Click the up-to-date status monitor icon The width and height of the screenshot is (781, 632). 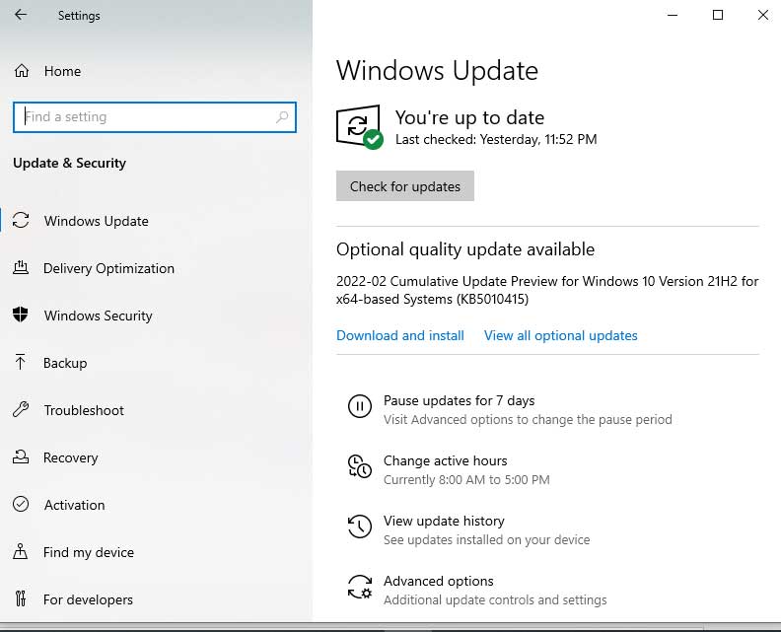pos(360,126)
